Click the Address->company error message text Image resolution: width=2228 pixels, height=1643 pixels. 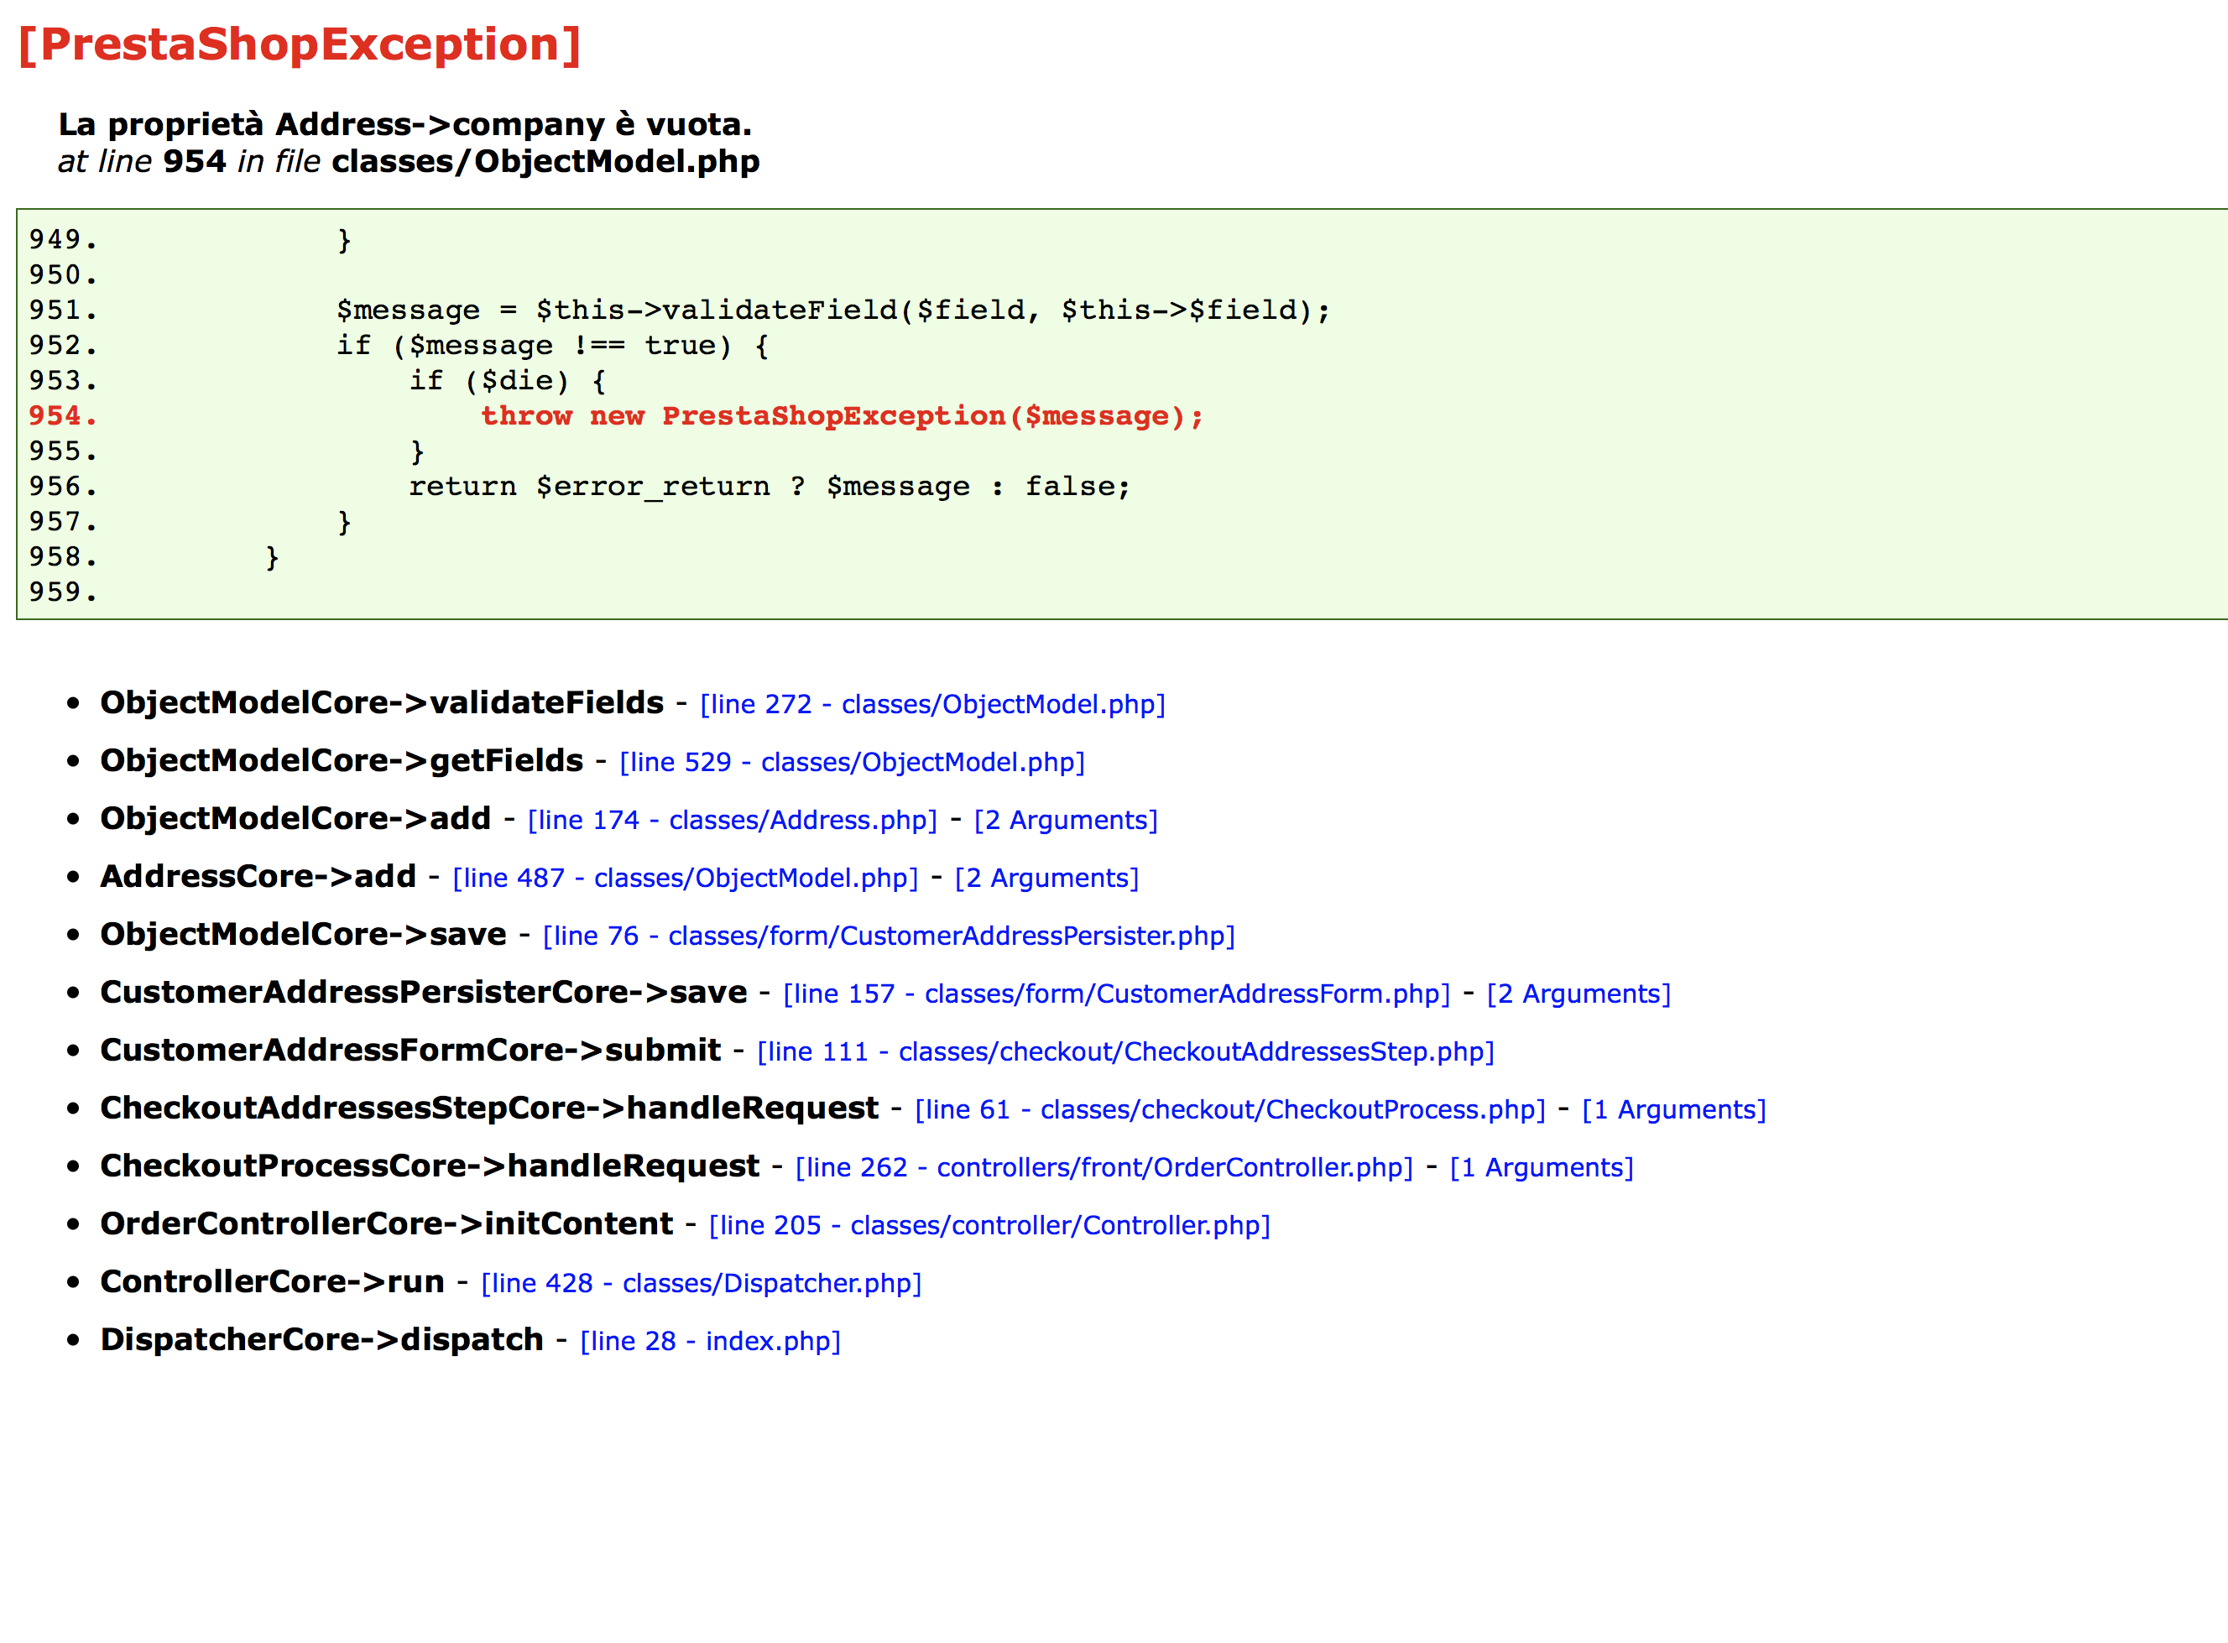[404, 124]
